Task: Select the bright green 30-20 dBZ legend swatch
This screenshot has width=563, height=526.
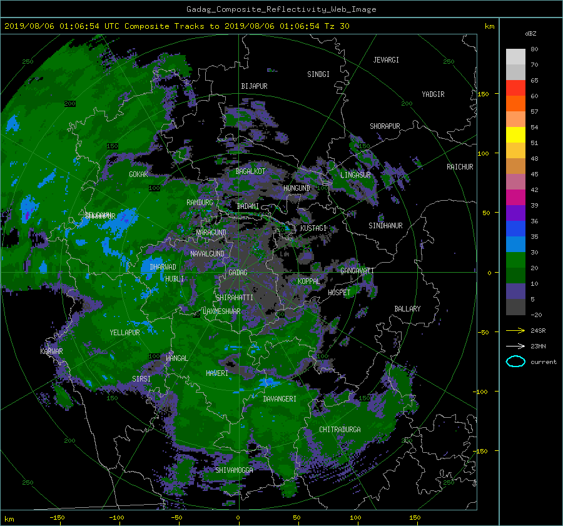Action: (x=515, y=260)
